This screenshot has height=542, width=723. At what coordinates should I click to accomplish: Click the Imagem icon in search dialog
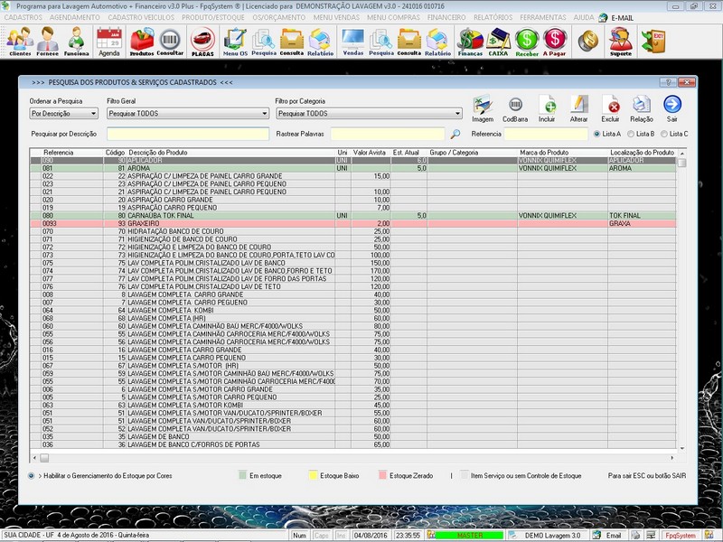[483, 108]
